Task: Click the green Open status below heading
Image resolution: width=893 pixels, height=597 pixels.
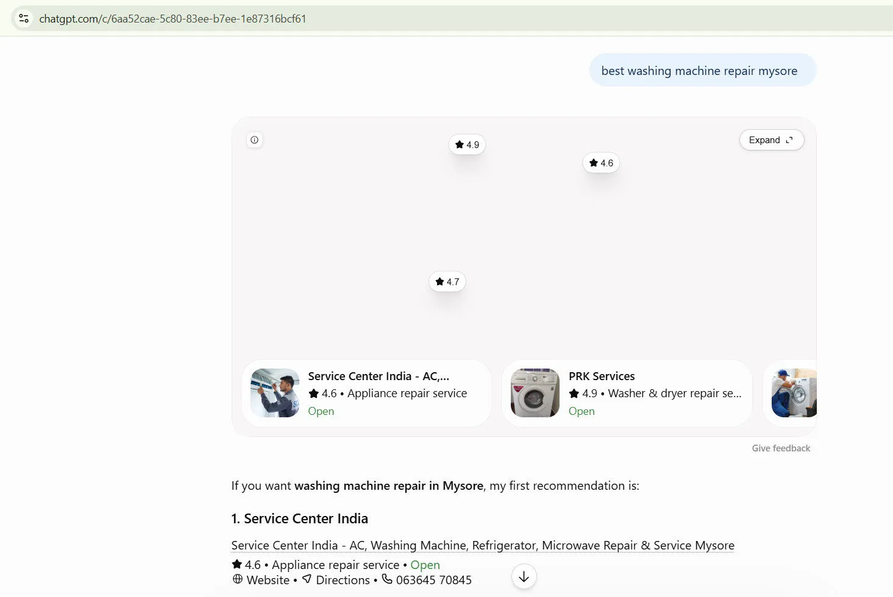Action: [x=425, y=565]
